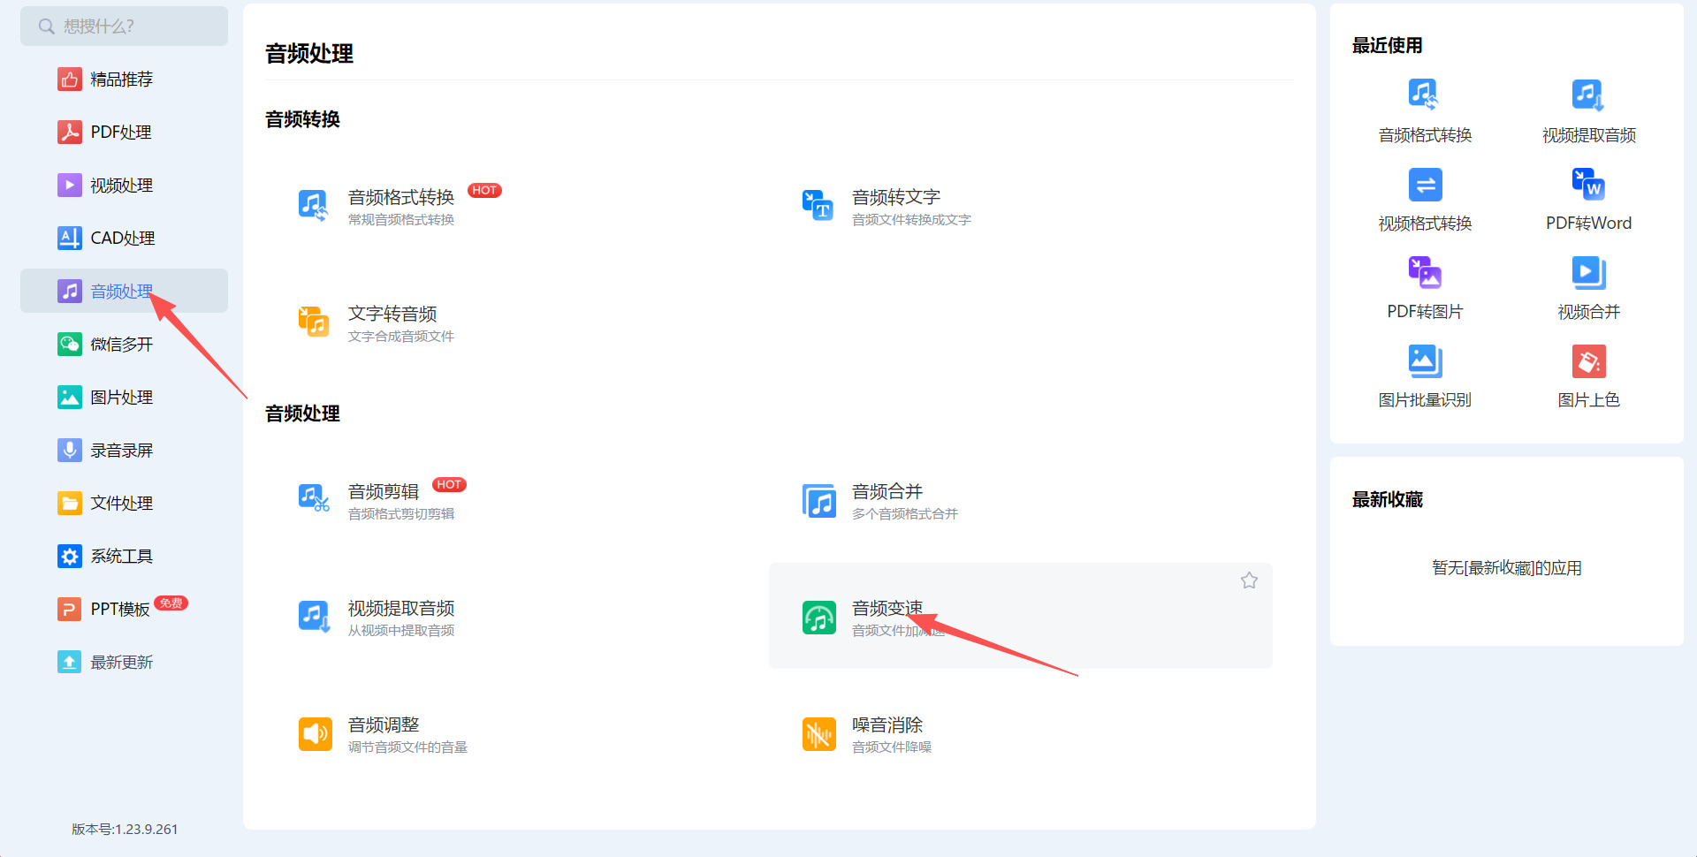Launch the 噪音消除 tool icon
This screenshot has width=1697, height=857.
point(818,734)
